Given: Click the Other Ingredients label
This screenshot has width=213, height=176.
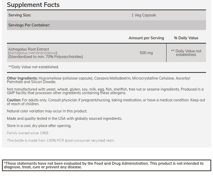Looking at the screenshot, I should point(22,78).
